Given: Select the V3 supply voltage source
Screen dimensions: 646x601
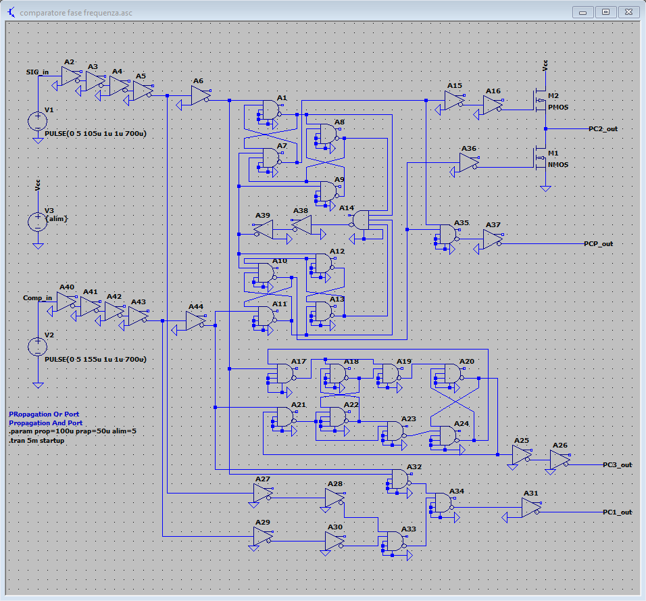Looking at the screenshot, I should pyautogui.click(x=38, y=221).
